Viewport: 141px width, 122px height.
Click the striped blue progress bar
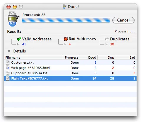coord(66,20)
